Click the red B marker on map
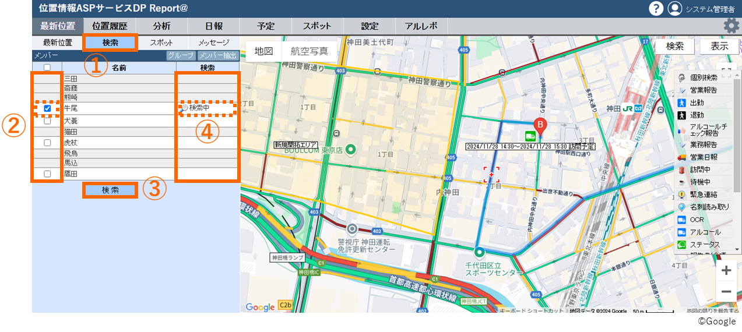 pos(540,126)
